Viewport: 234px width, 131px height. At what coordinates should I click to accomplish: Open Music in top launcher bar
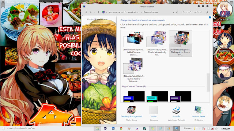(x=41, y=3)
